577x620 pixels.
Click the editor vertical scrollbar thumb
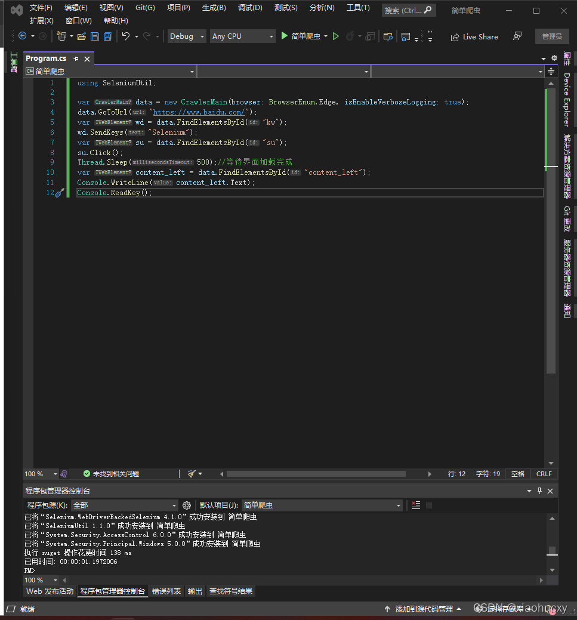pyautogui.click(x=551, y=231)
